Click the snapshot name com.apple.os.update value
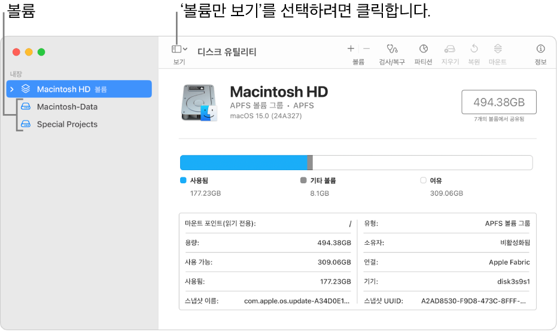This screenshot has height=332, width=557. pos(297,301)
